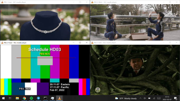Click the PBS 1 East title bar text
This screenshot has height=101, width=180.
click(15, 2)
